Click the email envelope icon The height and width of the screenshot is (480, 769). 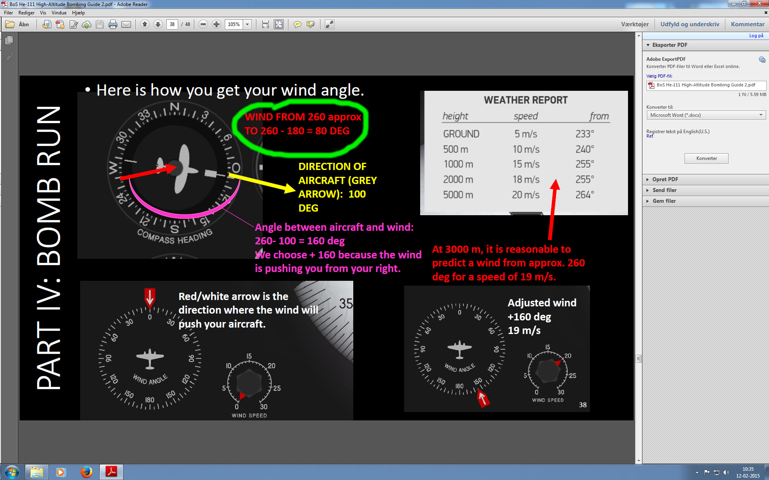pyautogui.click(x=126, y=24)
